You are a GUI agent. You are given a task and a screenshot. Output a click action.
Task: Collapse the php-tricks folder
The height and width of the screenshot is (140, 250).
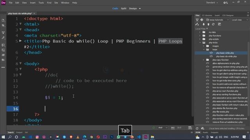200,42
